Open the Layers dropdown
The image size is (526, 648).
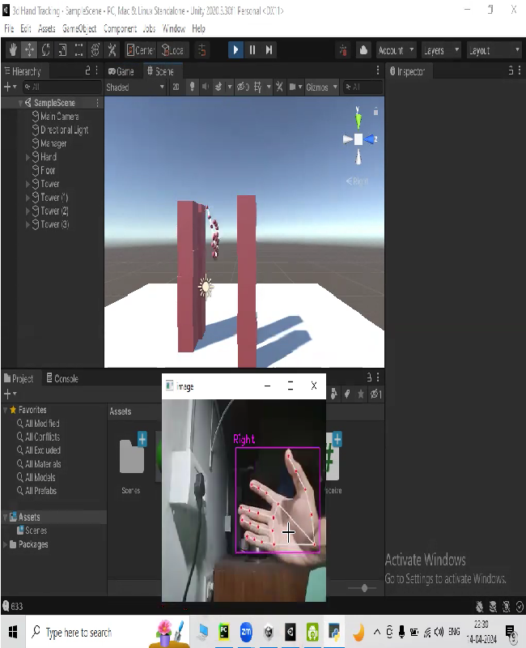(x=441, y=50)
